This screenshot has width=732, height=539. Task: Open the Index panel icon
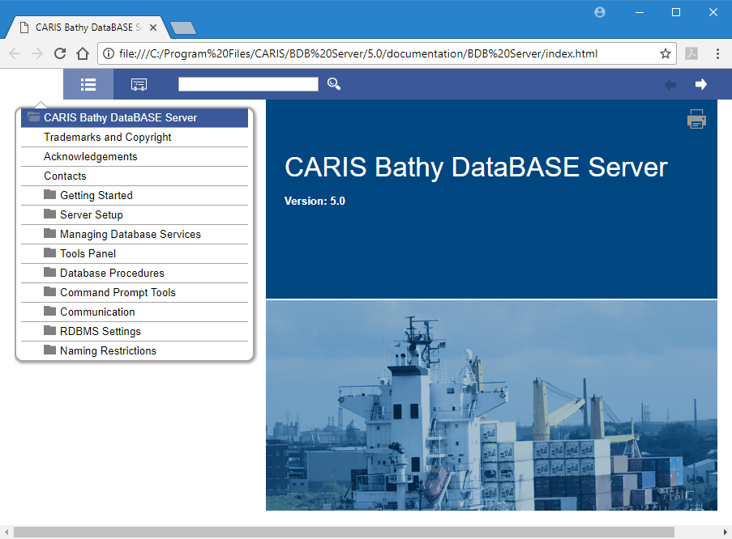coord(139,84)
